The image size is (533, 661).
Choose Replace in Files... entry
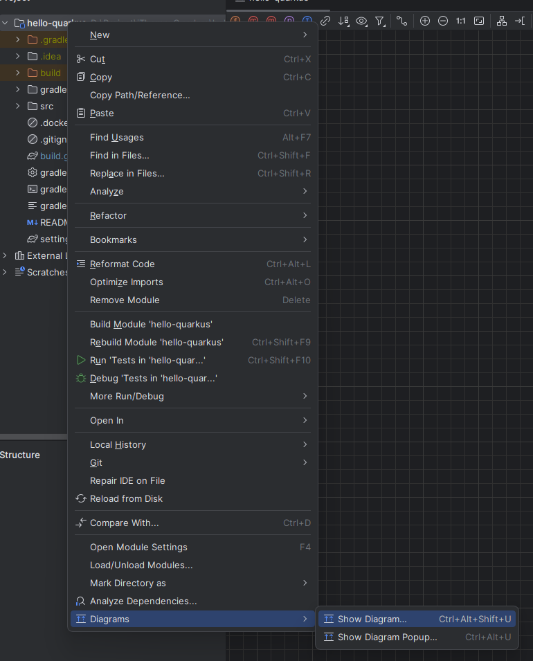(192, 173)
